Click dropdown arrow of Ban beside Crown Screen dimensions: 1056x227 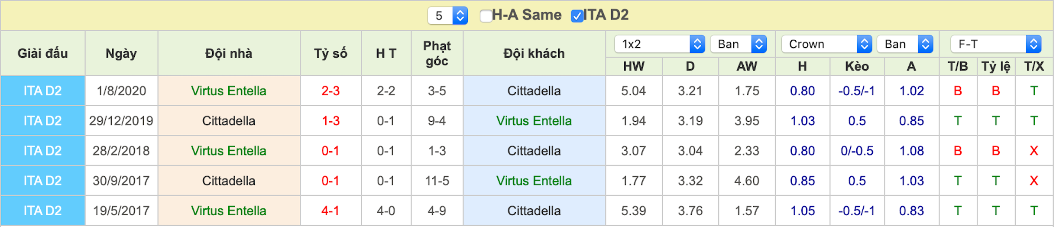tap(926, 44)
